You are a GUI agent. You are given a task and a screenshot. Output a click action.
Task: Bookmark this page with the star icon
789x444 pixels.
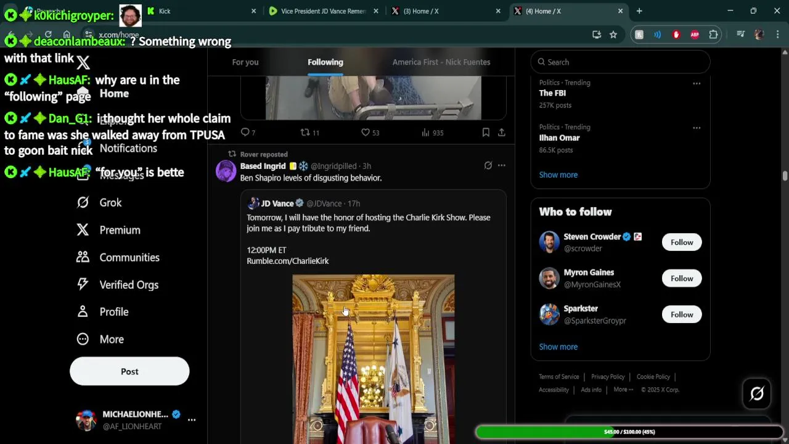pyautogui.click(x=613, y=35)
